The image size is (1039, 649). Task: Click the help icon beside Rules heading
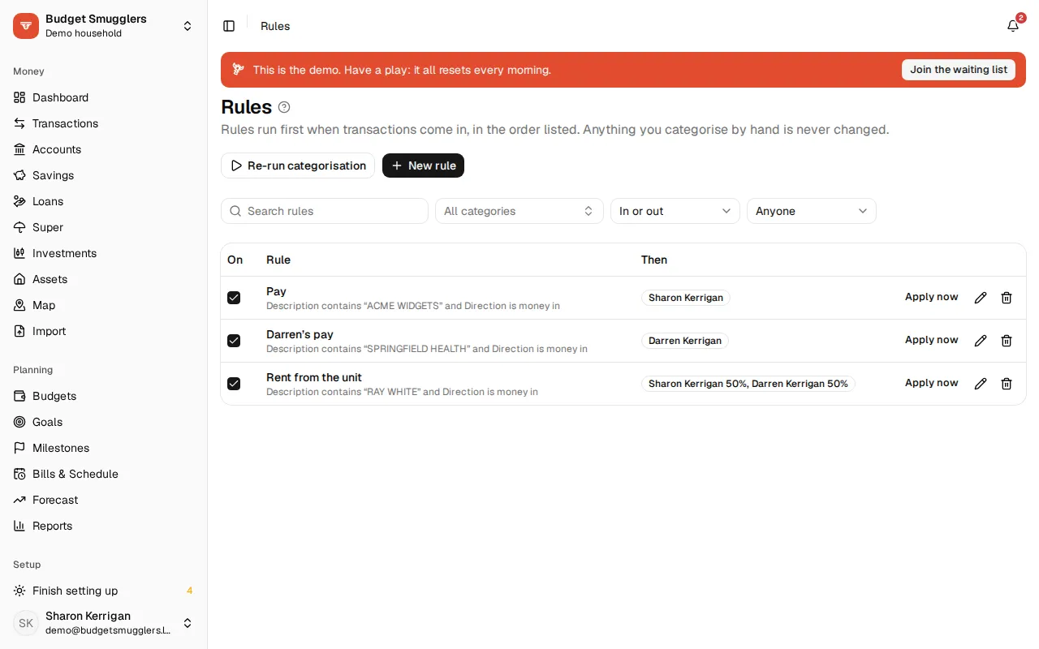284,107
